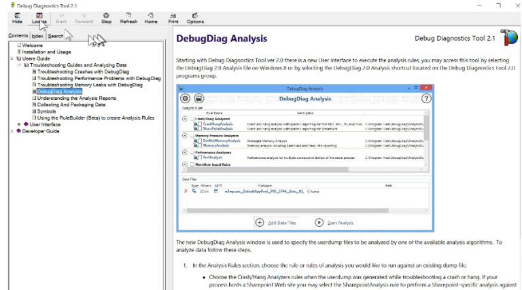Collapse the Users Guide tree node
The height and width of the screenshot is (290, 522).
point(12,58)
